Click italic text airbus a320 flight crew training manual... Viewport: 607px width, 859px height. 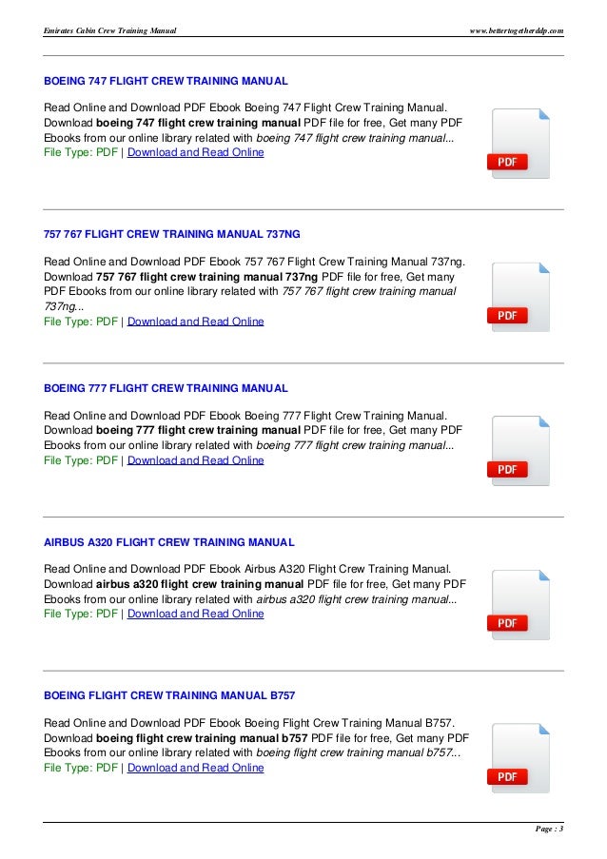357,599
